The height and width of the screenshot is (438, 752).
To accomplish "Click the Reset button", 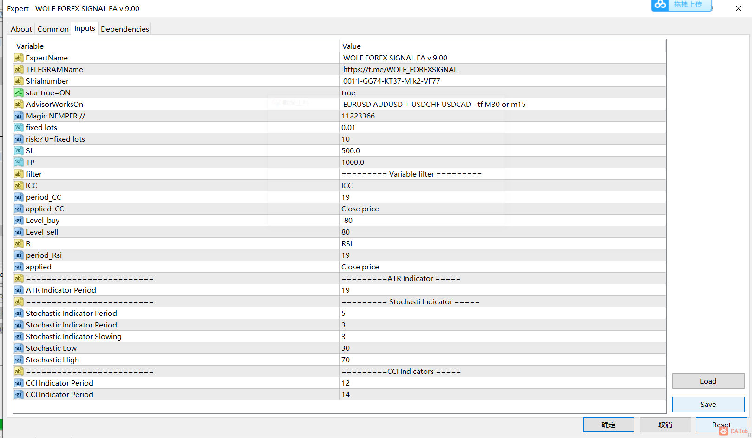I will (x=721, y=425).
